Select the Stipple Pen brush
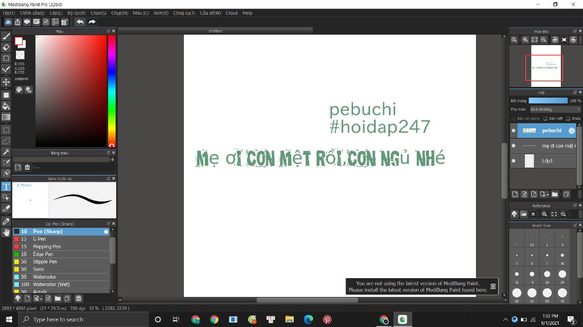This screenshot has width=583, height=327. point(61,262)
